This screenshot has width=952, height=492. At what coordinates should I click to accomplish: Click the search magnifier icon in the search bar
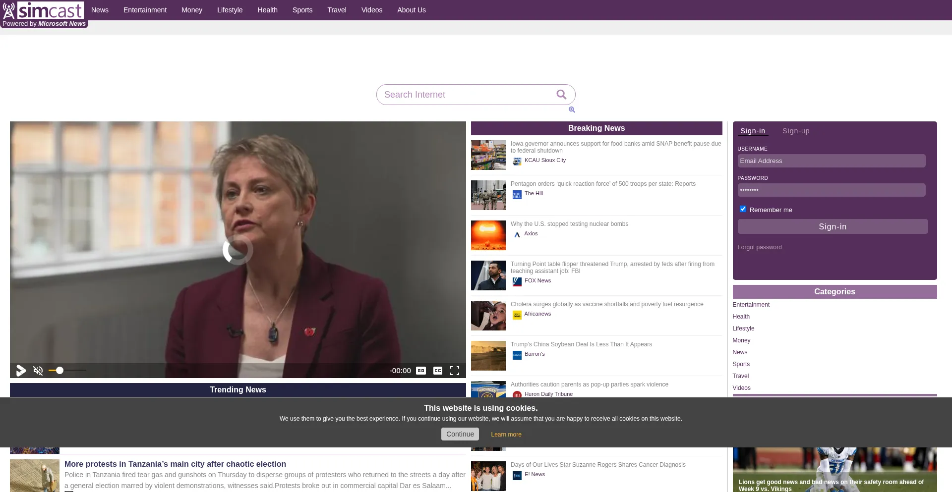(561, 95)
